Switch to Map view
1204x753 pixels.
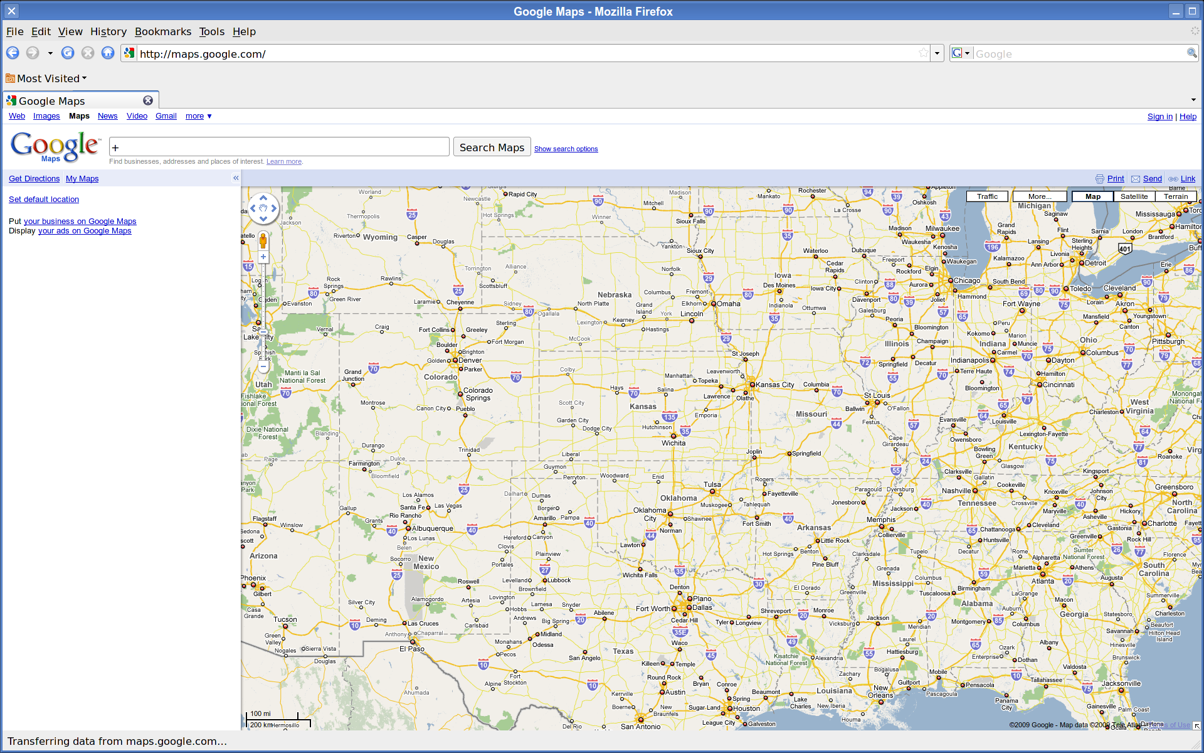coord(1093,196)
